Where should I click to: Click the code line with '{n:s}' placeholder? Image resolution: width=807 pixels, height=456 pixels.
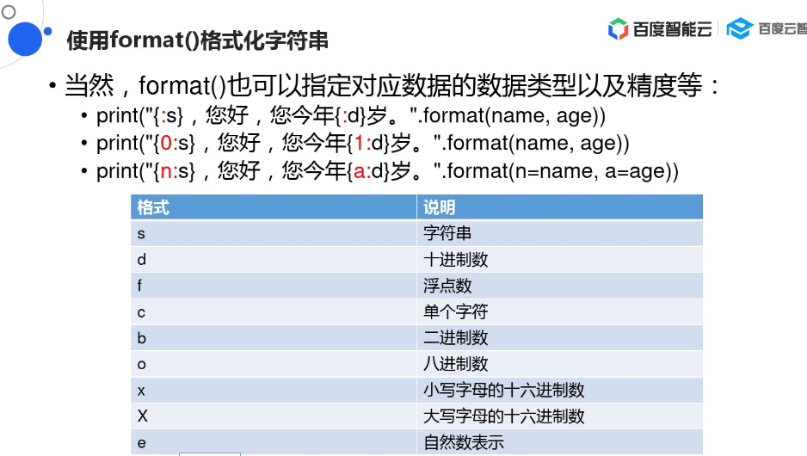pos(387,171)
